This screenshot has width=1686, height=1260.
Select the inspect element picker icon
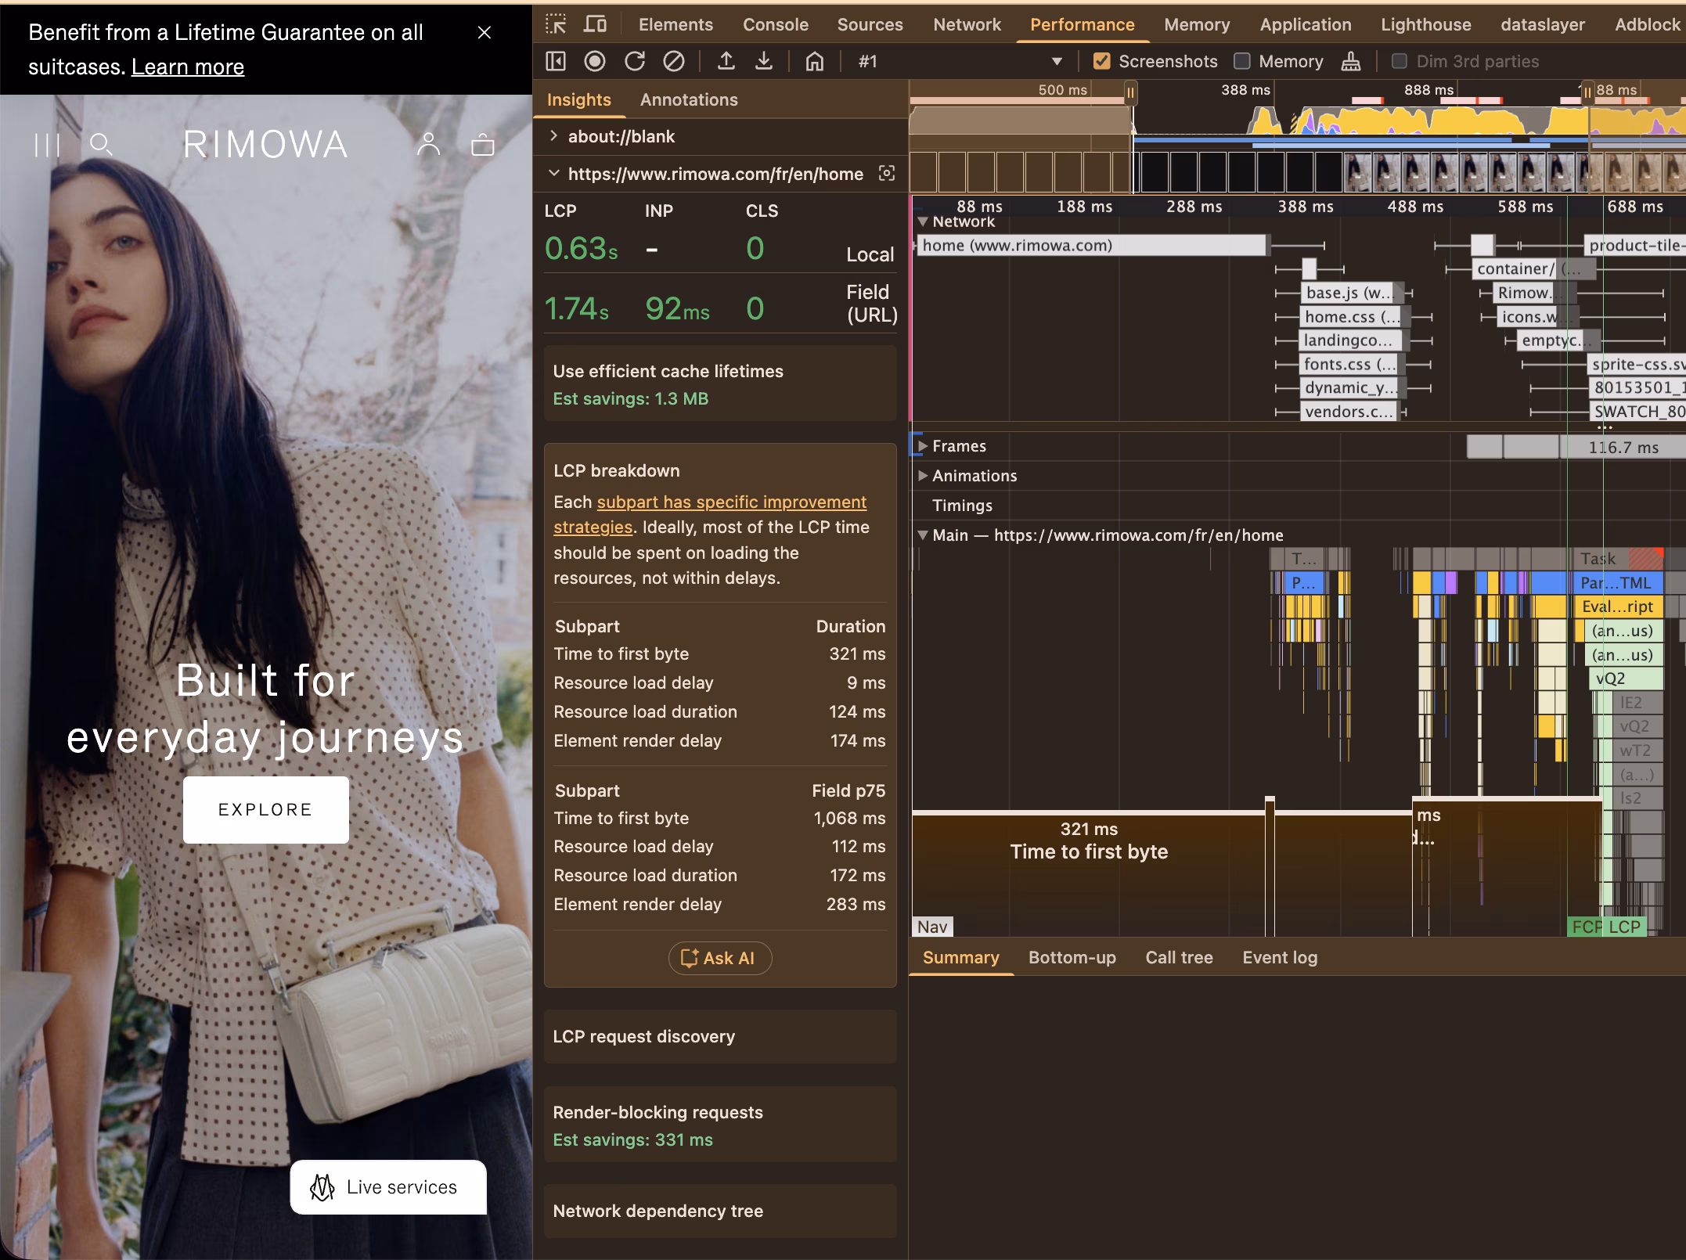coord(556,24)
